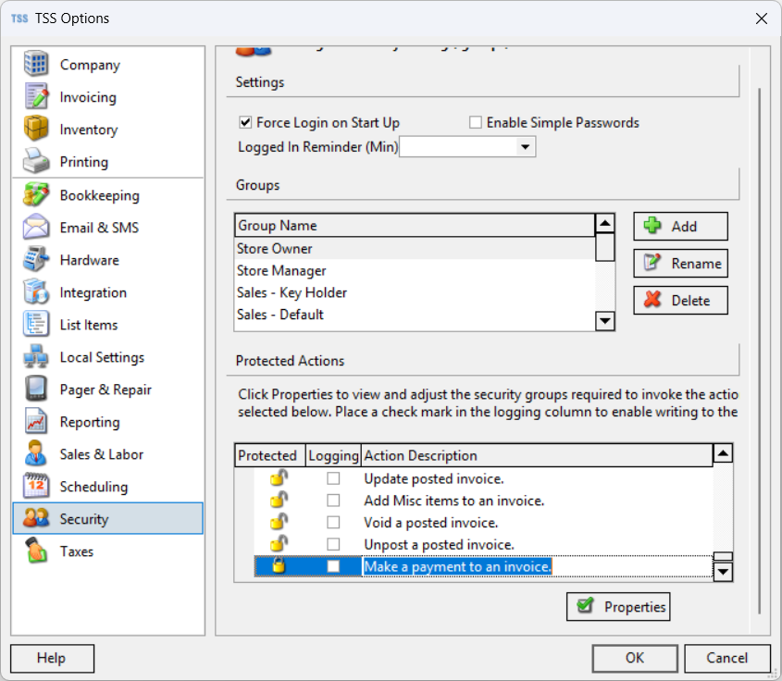Click the Taxes icon in sidebar
The width and height of the screenshot is (782, 681).
[36, 551]
